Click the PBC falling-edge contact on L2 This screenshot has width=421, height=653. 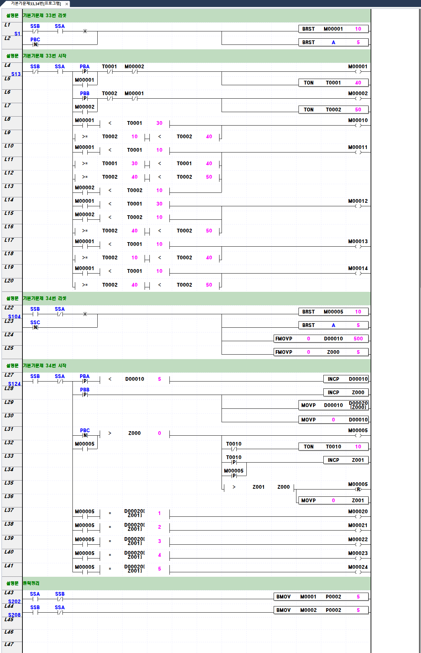(x=35, y=44)
